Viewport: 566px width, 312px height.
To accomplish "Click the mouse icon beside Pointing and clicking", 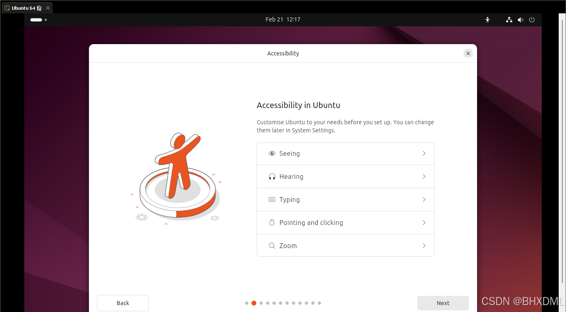I will 272,223.
